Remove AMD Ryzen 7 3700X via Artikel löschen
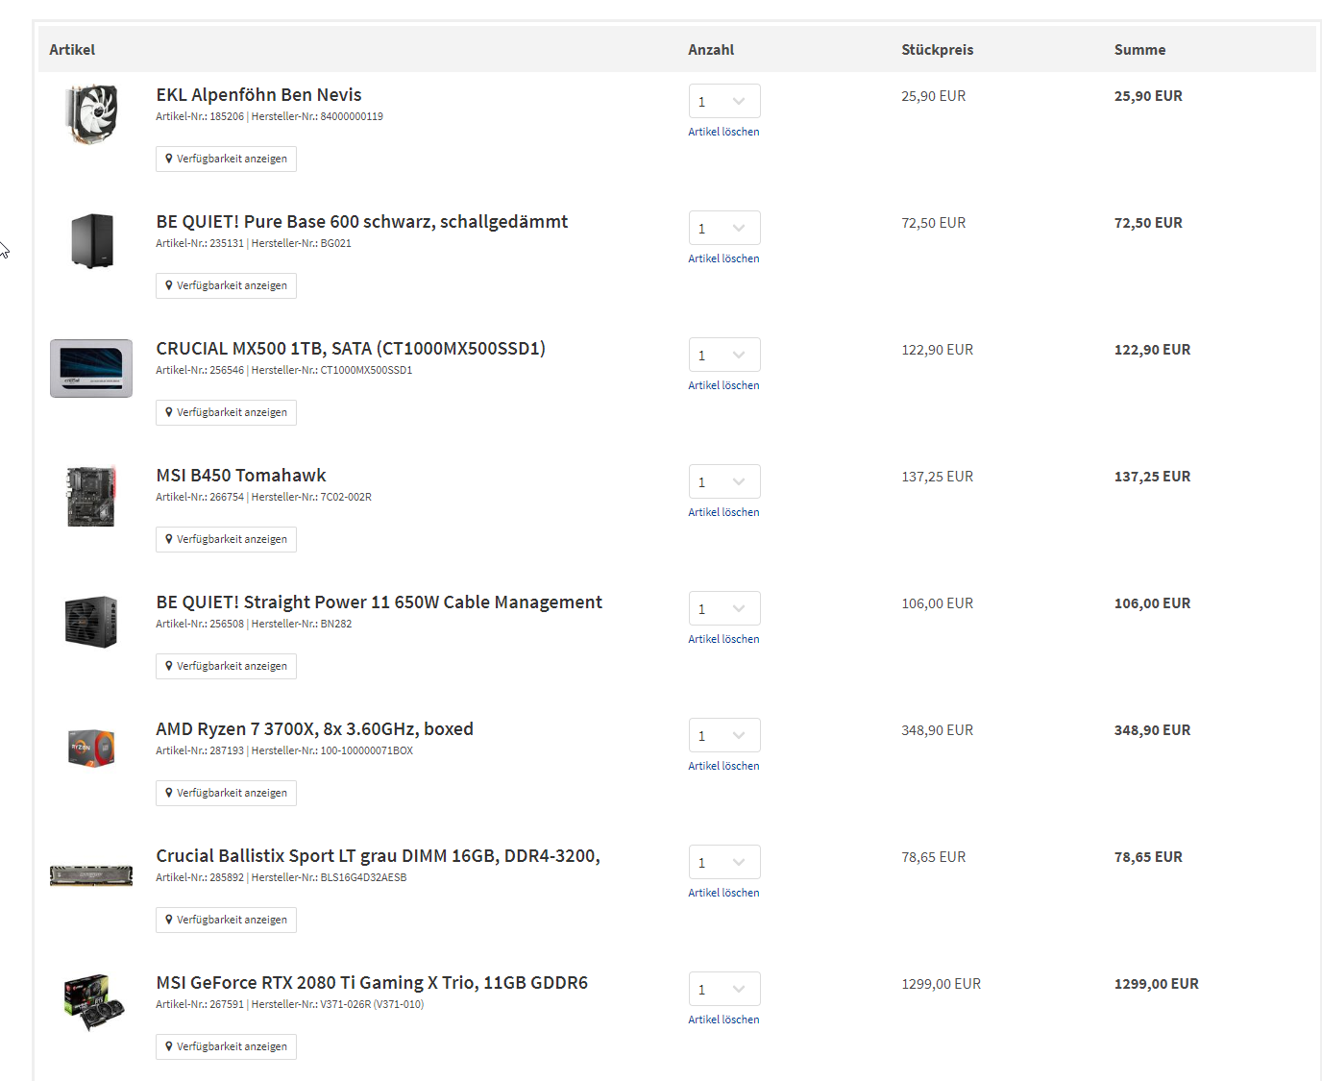 coord(723,766)
